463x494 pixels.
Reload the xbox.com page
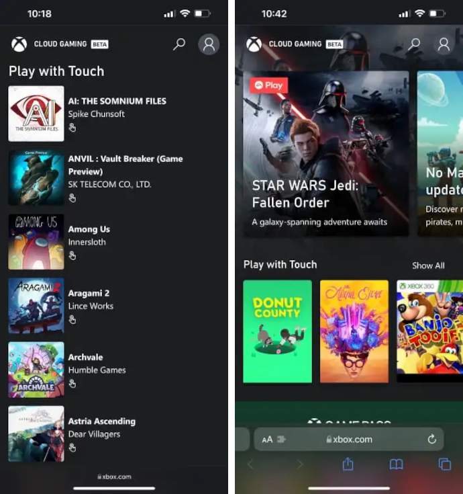432,439
